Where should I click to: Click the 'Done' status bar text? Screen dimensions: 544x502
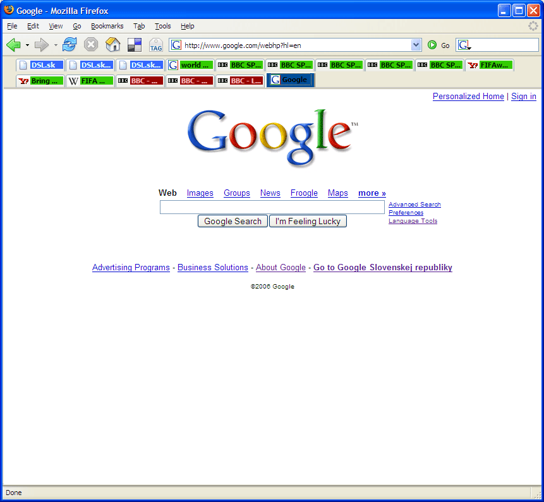tap(14, 493)
